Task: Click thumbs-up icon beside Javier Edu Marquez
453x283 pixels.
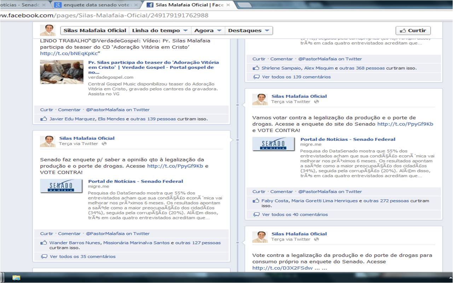Action: 43,119
